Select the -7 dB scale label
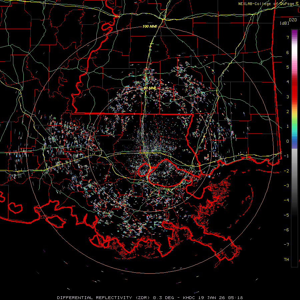This screenshot has width=300, height=300. point(286,245)
